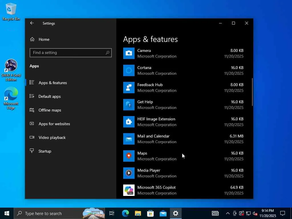Click the Apps & features sidebar icon

[x=32, y=82]
